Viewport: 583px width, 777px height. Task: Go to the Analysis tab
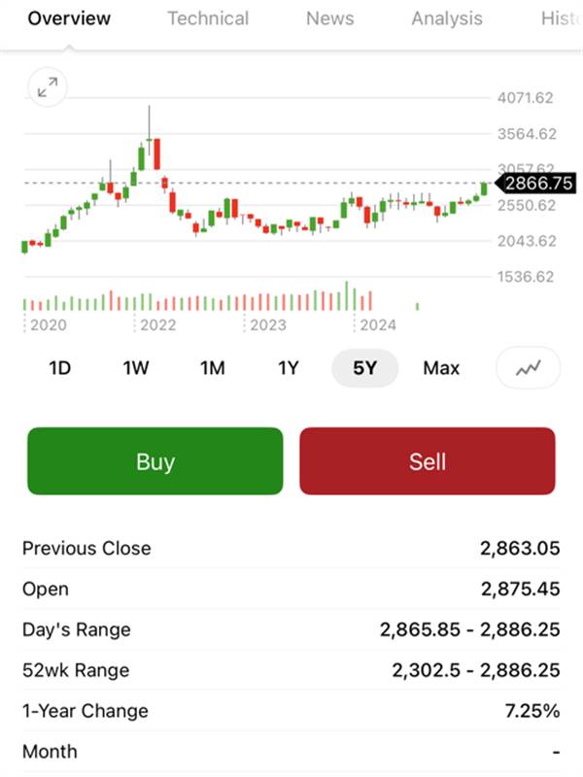[447, 18]
